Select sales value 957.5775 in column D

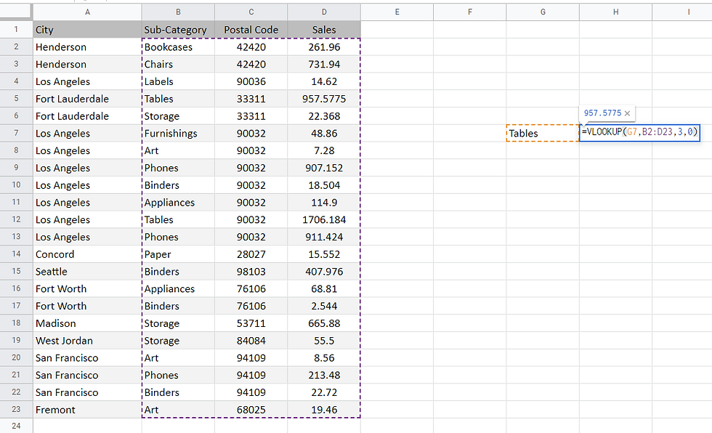click(x=324, y=99)
